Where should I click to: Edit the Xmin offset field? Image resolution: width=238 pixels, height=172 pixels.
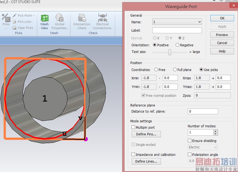[170, 78]
